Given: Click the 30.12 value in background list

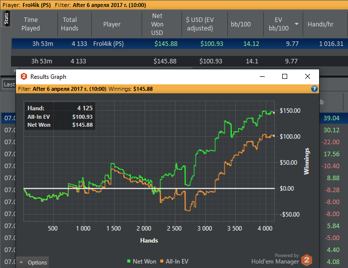Looking at the screenshot, I should click(x=332, y=130).
